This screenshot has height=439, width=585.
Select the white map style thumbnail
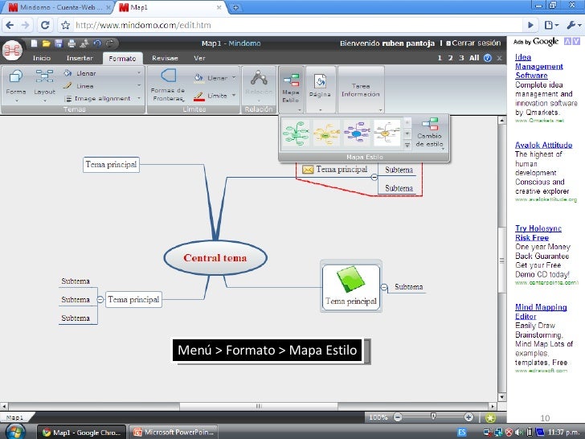387,133
